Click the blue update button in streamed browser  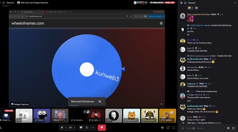pyautogui.click(x=156, y=16)
